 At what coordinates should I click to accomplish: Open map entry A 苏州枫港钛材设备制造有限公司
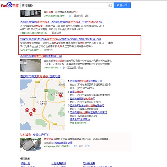point(86,81)
